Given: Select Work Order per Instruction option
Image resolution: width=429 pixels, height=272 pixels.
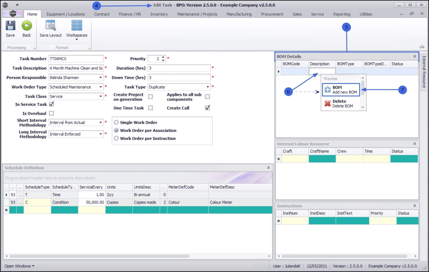Looking at the screenshot, I should click(116, 138).
